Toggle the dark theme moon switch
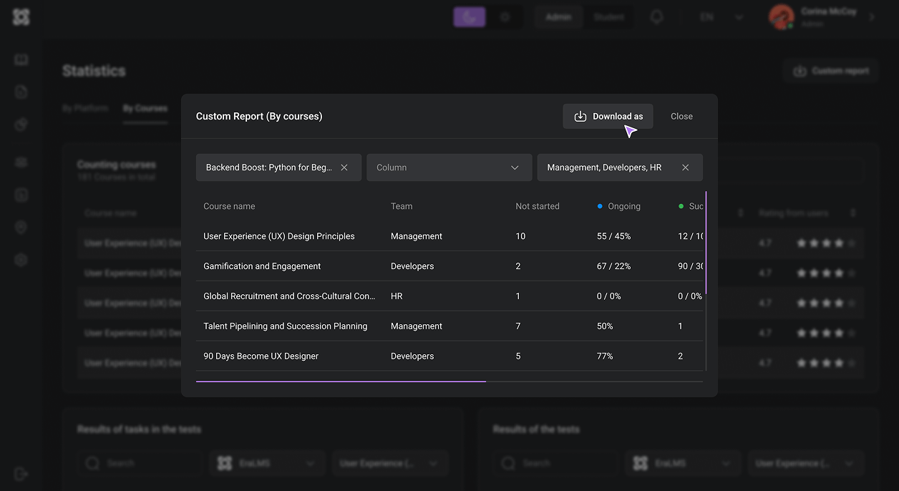Image resolution: width=899 pixels, height=491 pixels. [x=469, y=16]
